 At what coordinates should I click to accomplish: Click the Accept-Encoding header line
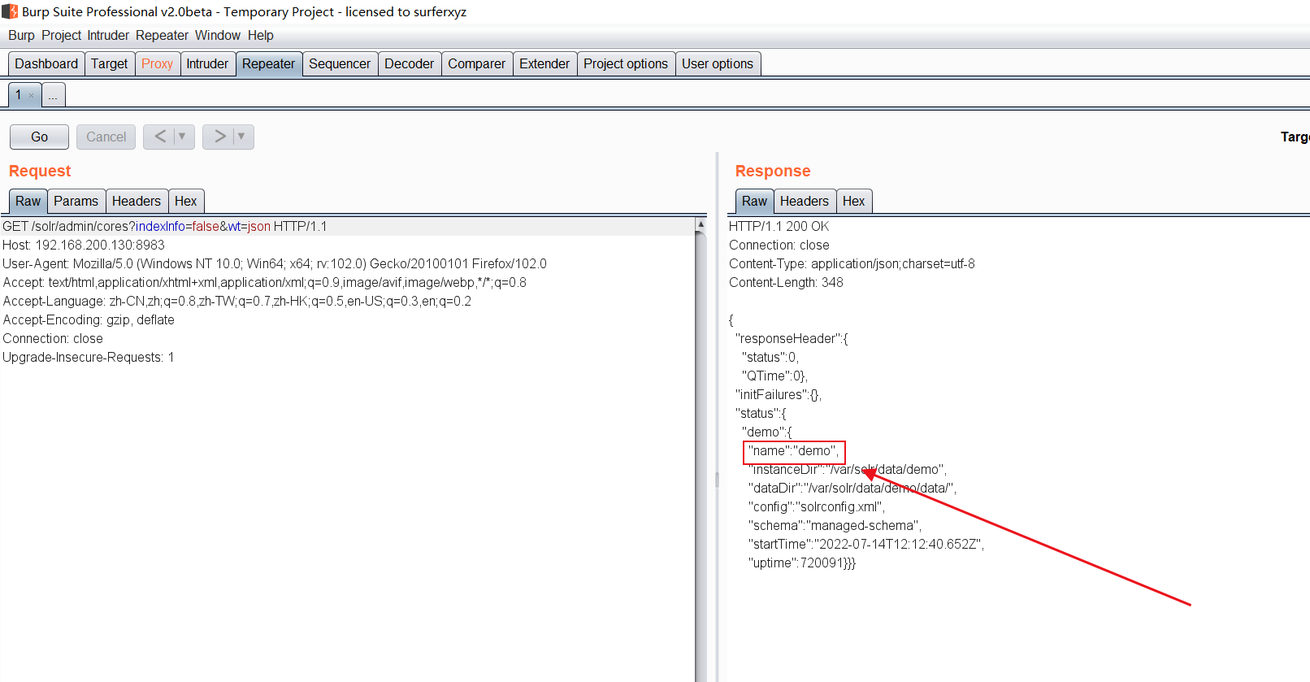pyautogui.click(x=89, y=319)
